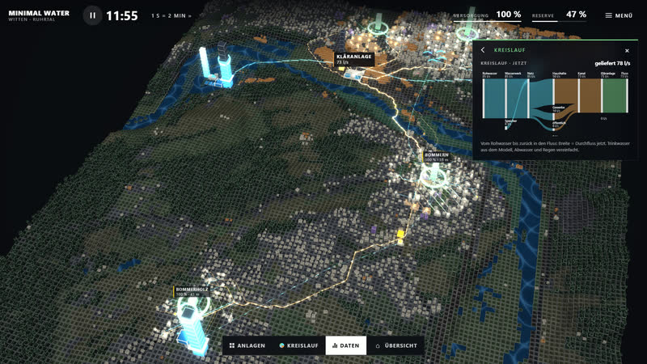Click the 'KREISLAUF · JETZT' subtitle
The width and height of the screenshot is (647, 364).
click(503, 64)
